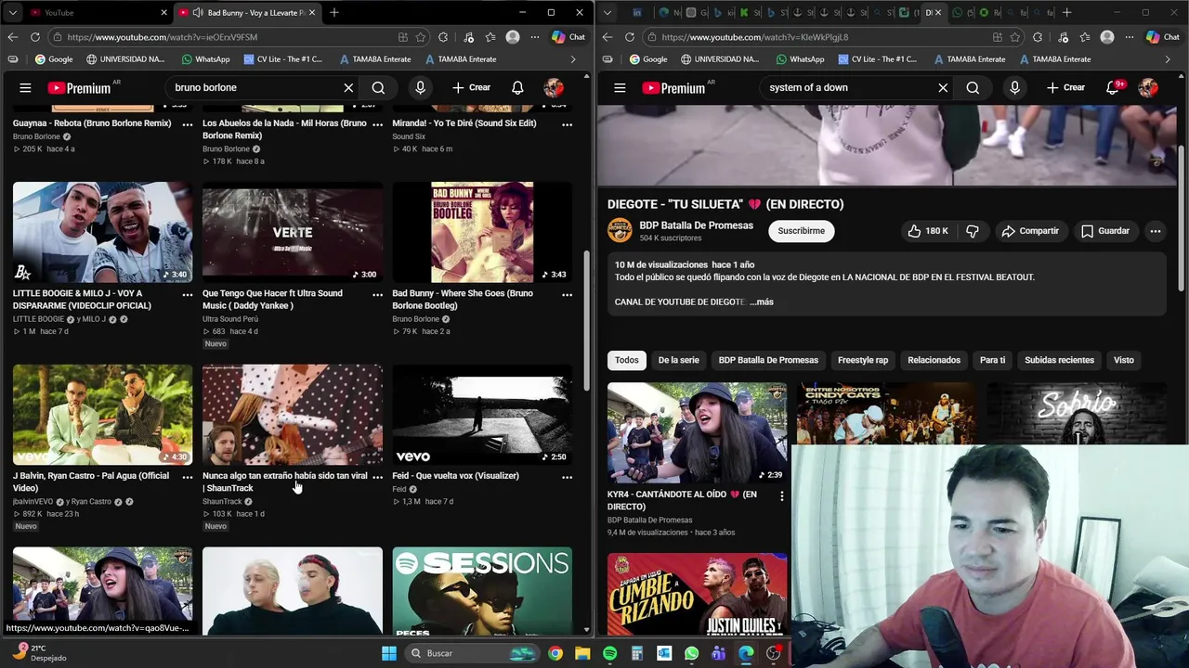Open Feid - Que vuelta vox thumbnail
Screen dimensions: 1189x668
click(482, 414)
